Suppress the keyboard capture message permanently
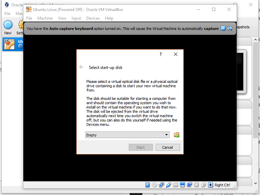 pos(230,28)
